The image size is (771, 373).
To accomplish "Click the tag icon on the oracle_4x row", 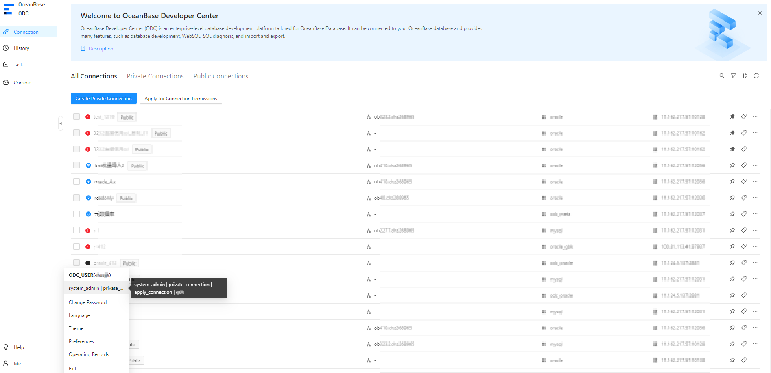I will coord(744,181).
